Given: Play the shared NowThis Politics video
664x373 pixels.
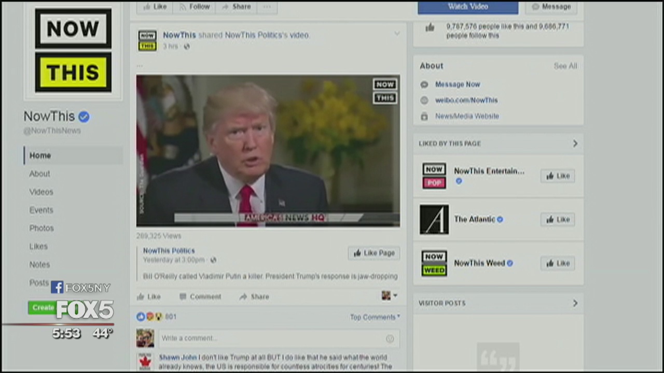Looking at the screenshot, I should point(268,151).
